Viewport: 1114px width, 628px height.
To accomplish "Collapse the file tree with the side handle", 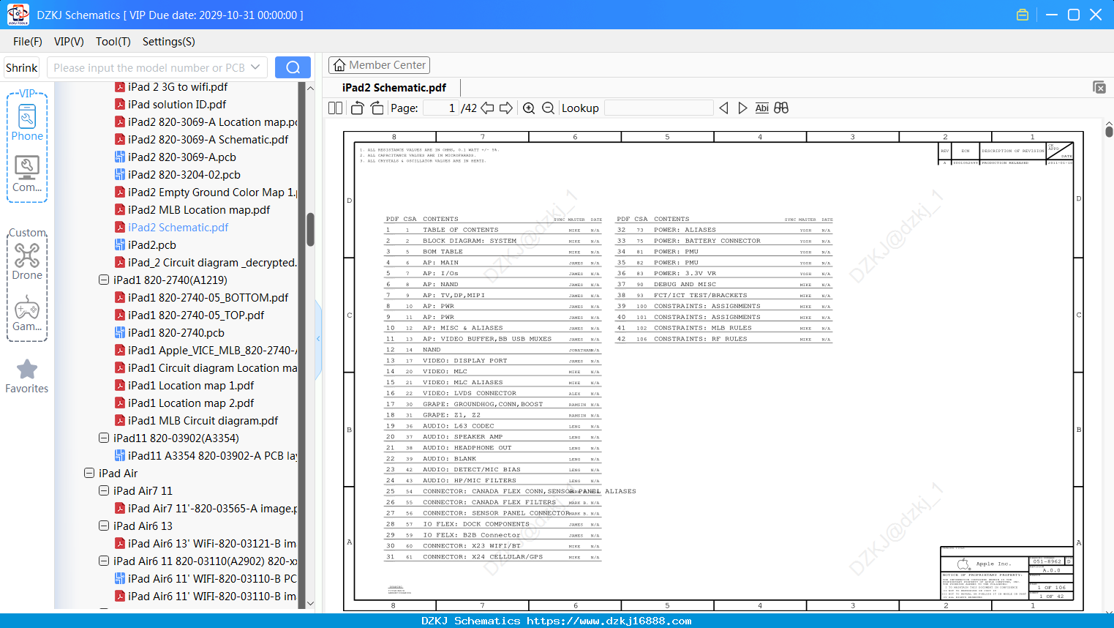I will tap(318, 338).
